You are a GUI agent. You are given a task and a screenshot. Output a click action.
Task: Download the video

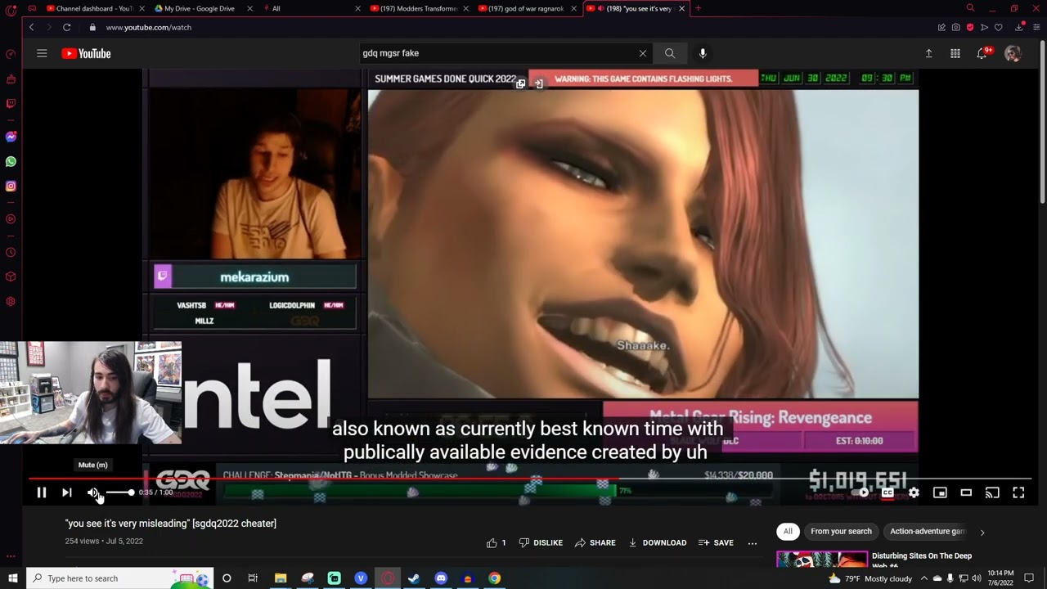click(x=658, y=542)
